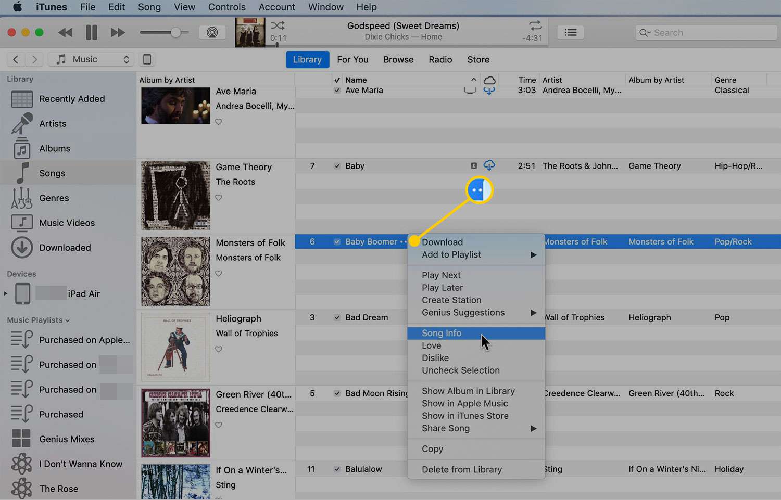Select Recently Added in the sidebar

[68, 99]
